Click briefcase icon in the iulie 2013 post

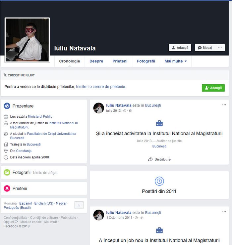[x=159, y=123]
